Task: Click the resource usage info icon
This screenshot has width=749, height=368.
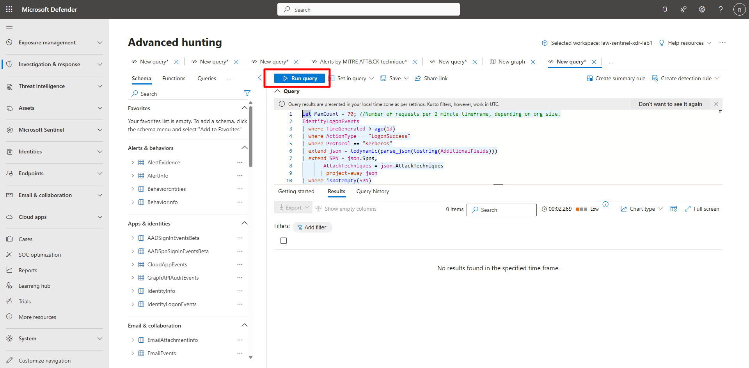Action: pyautogui.click(x=605, y=204)
